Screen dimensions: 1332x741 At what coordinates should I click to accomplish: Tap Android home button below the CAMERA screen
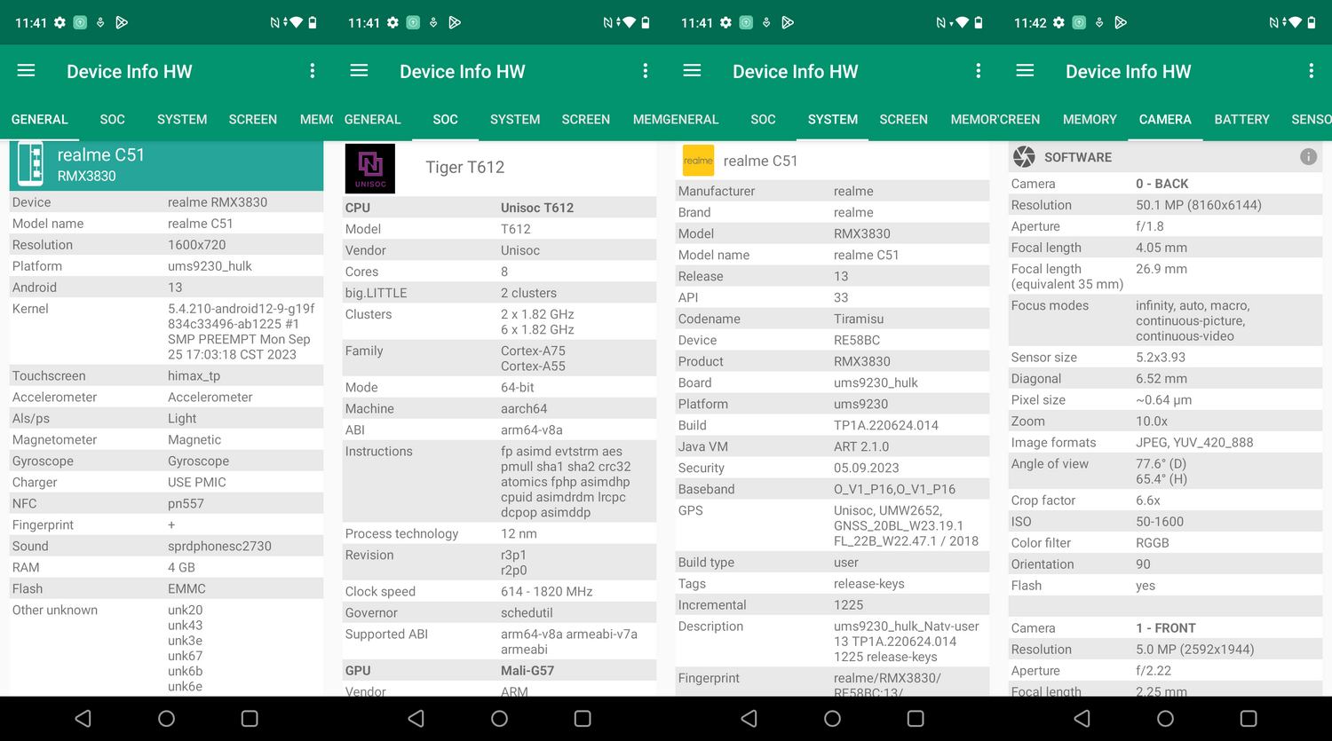[x=1165, y=718]
